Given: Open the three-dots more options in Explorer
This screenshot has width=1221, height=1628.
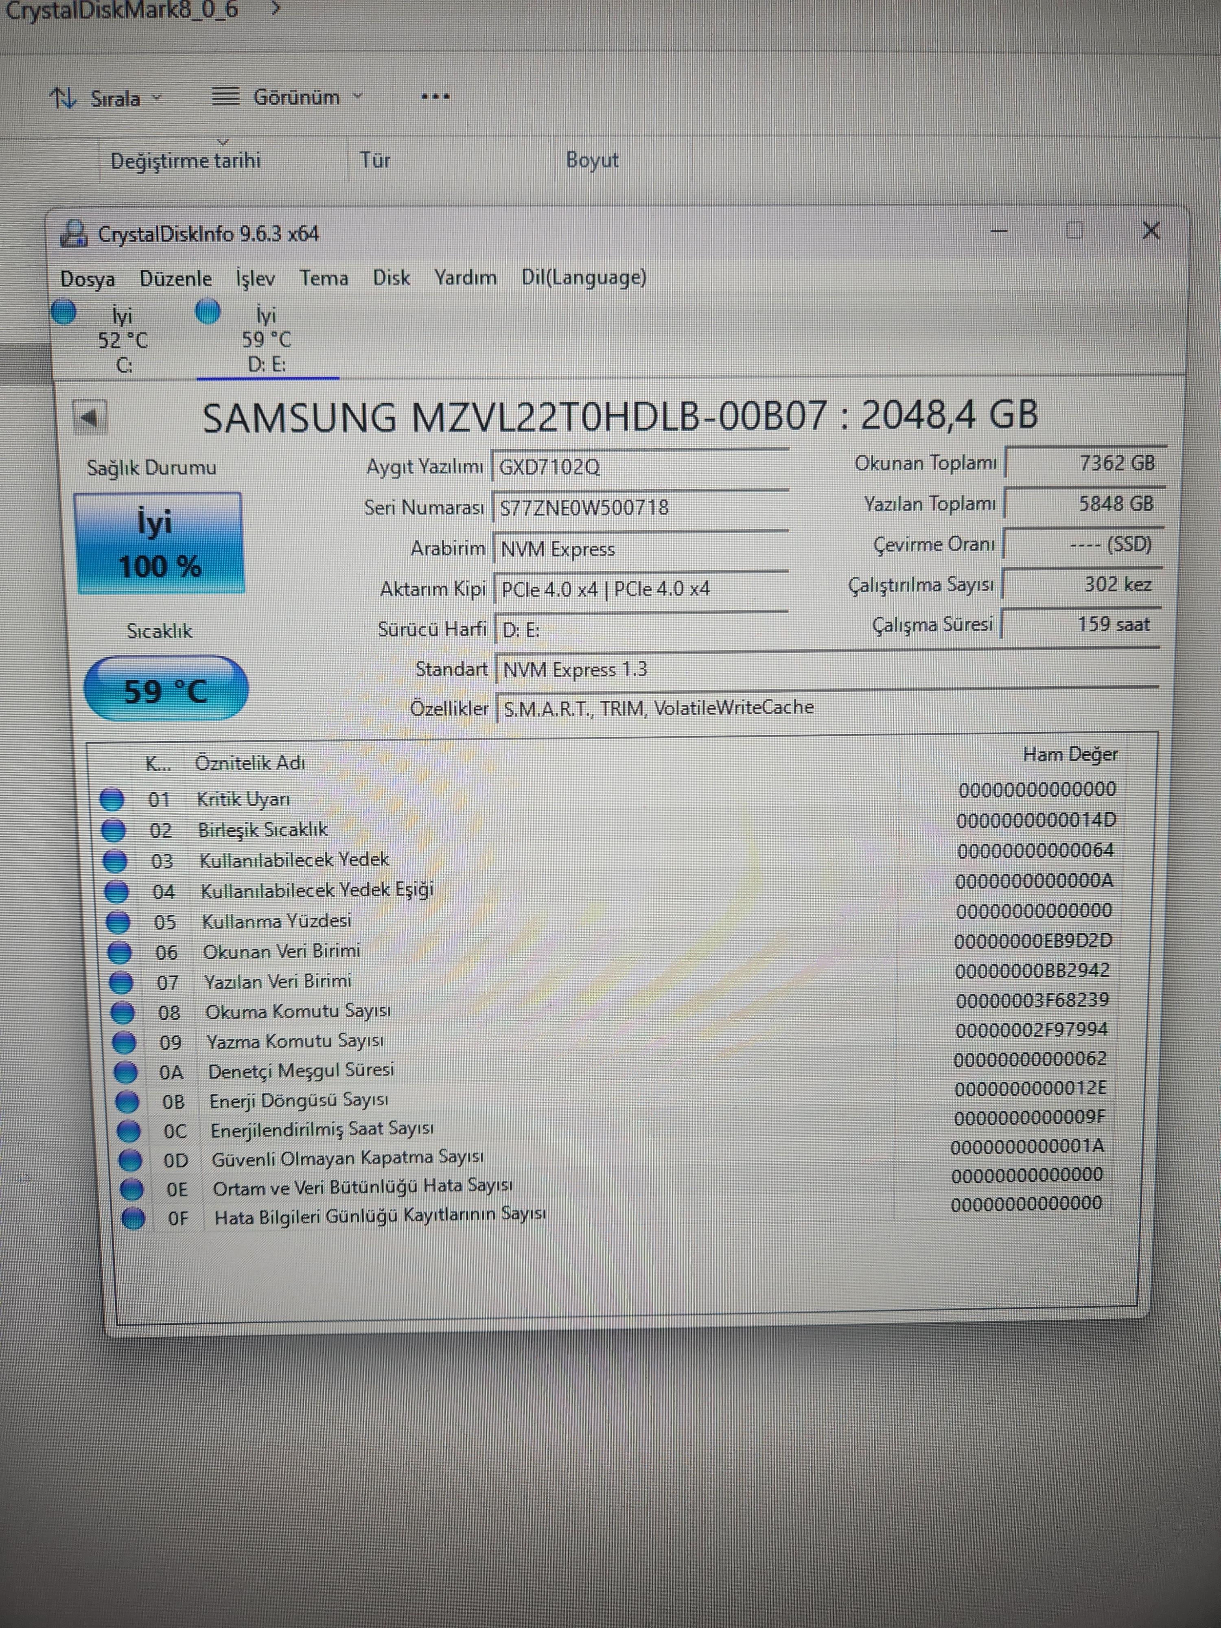Looking at the screenshot, I should (435, 96).
